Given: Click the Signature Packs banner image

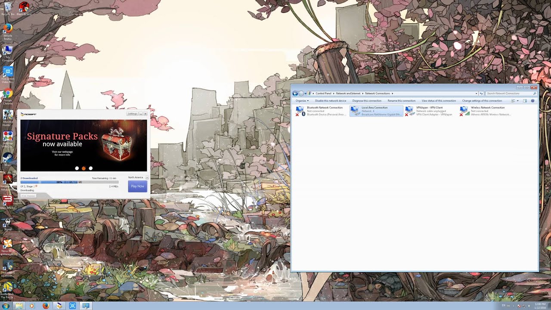Looking at the screenshot, I should (x=84, y=146).
